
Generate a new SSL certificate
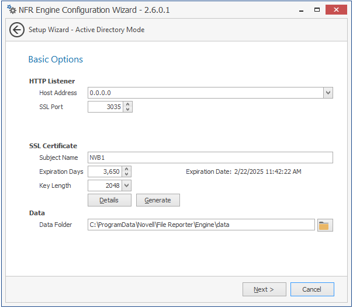pos(158,200)
